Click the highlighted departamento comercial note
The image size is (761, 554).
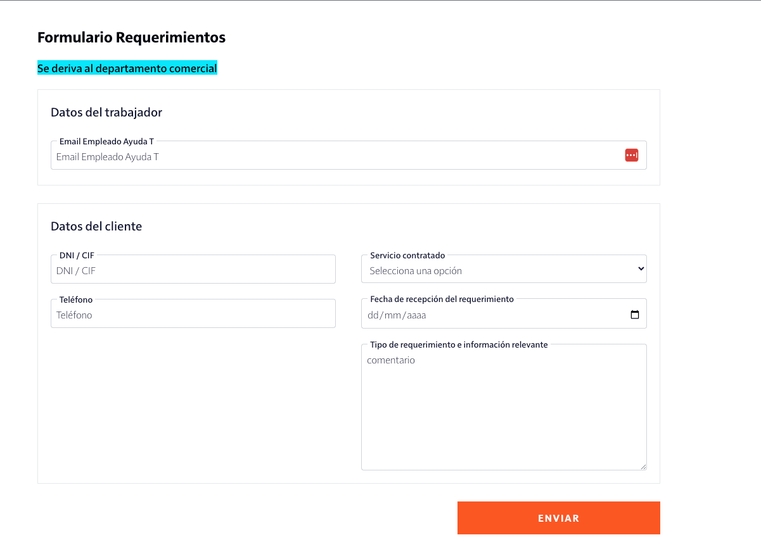click(127, 68)
